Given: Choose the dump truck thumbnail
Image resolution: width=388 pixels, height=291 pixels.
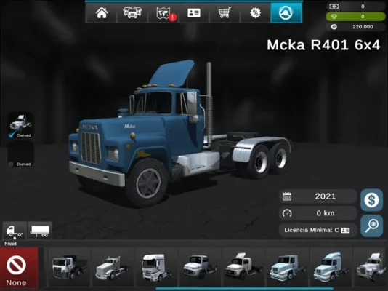Looking at the screenshot, I should click(x=69, y=267).
